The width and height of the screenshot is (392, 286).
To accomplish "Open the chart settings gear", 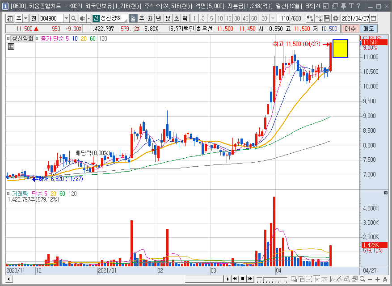I will tap(336, 18).
